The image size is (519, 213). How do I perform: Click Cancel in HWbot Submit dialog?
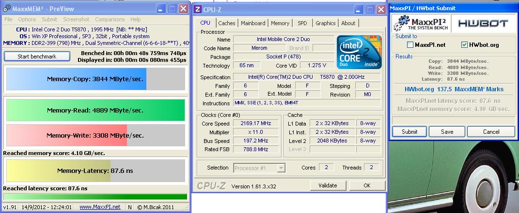491,131
